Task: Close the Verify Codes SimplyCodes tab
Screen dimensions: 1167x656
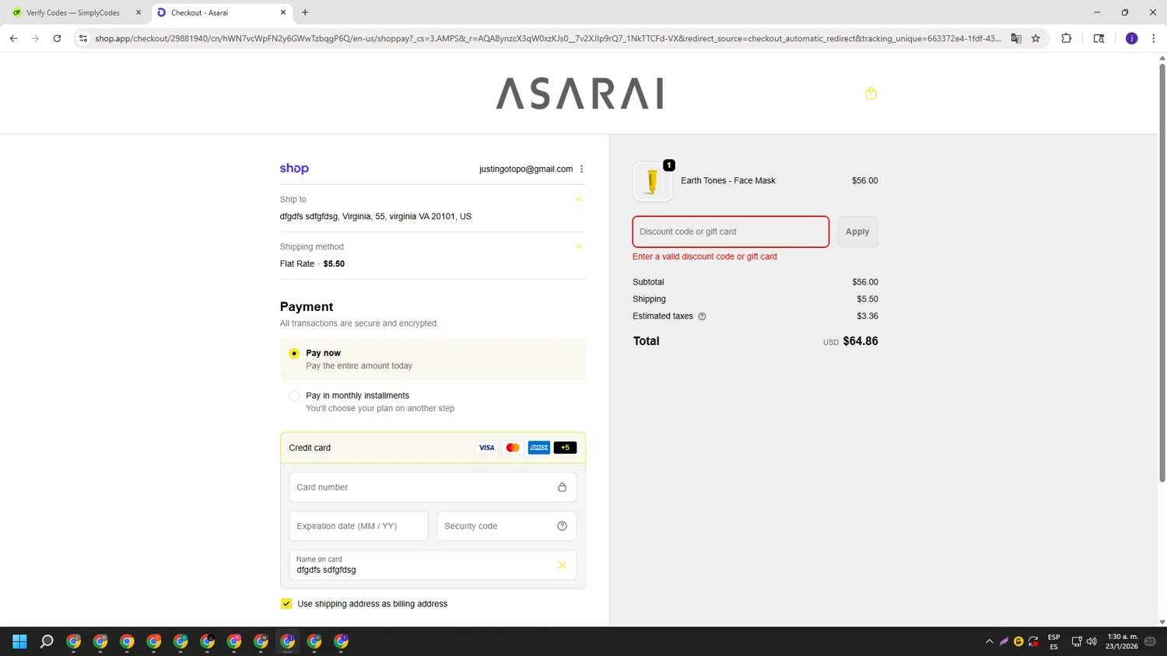Action: [x=138, y=12]
